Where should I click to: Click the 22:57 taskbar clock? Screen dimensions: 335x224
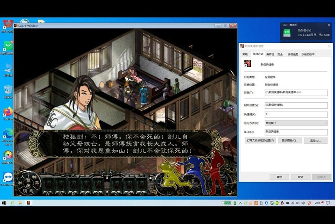point(319,203)
